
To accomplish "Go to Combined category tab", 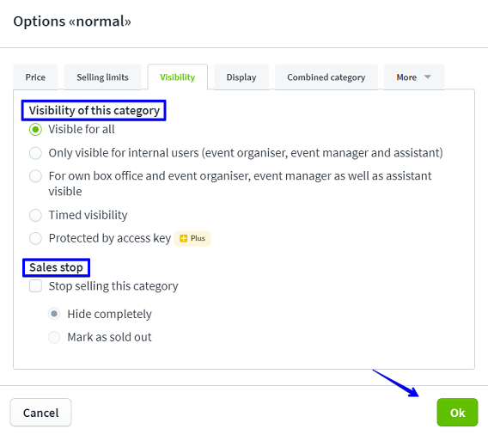I will [x=326, y=77].
